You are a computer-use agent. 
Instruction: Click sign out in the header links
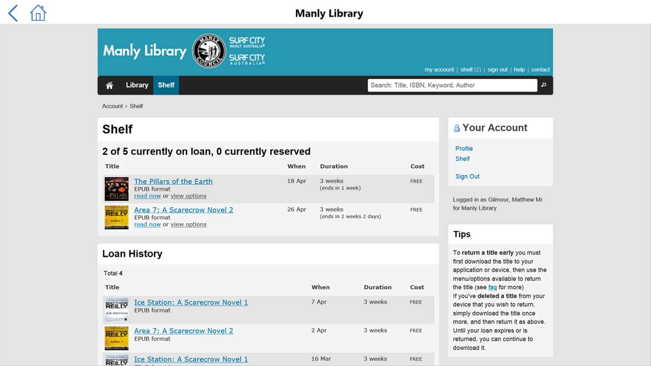pyautogui.click(x=497, y=70)
